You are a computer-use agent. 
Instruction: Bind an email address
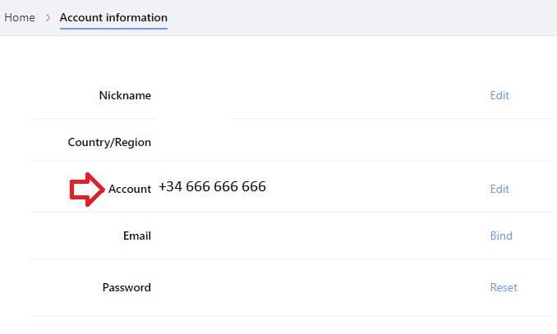501,236
